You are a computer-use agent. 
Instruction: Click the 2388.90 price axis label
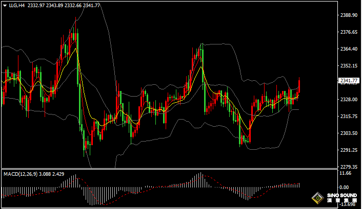349,15
